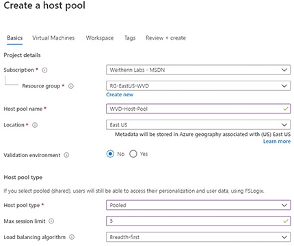Image resolution: width=294 pixels, height=246 pixels.
Task: Click the Create new resource group link
Action: (x=120, y=94)
